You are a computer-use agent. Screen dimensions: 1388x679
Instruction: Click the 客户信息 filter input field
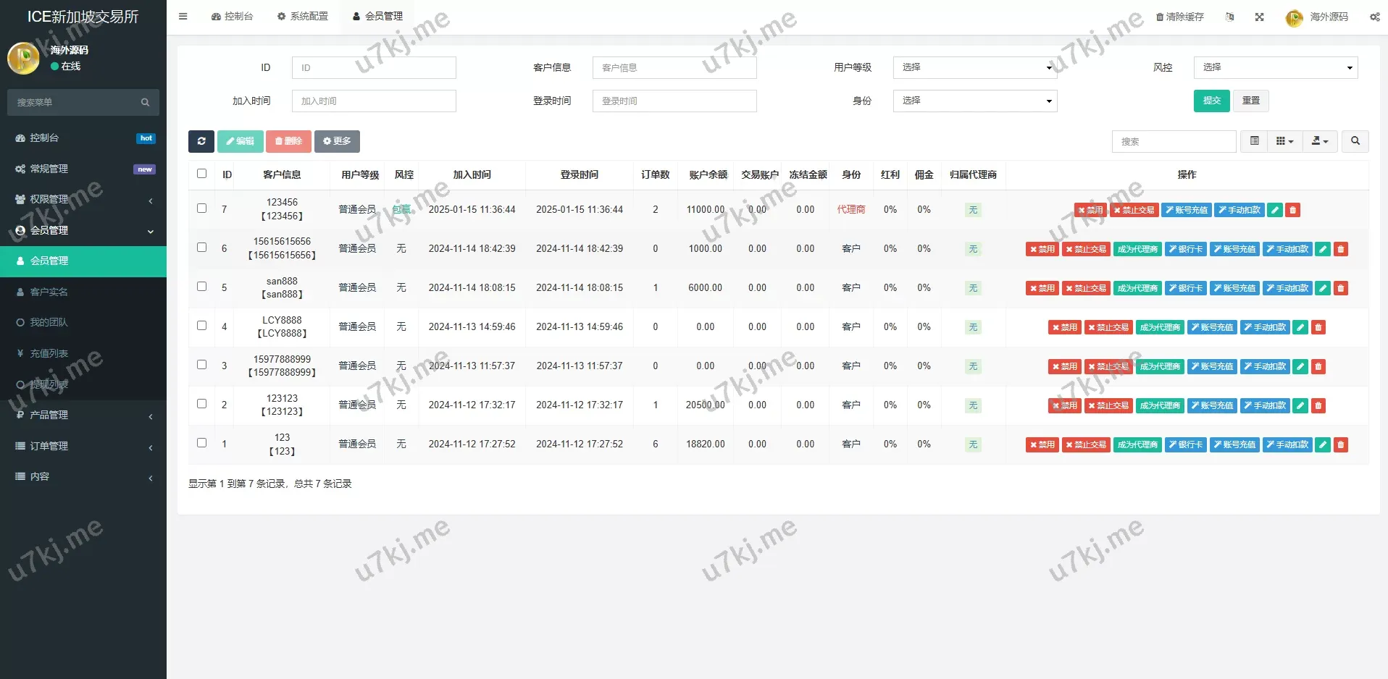674,67
